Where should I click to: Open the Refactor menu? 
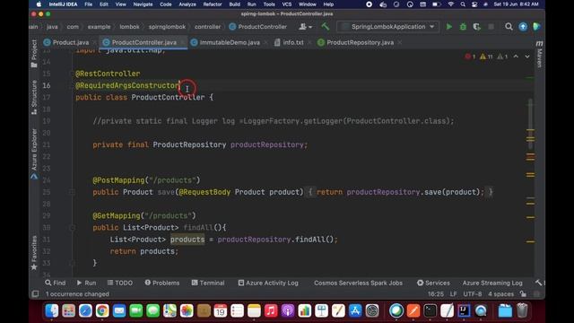(213, 4)
